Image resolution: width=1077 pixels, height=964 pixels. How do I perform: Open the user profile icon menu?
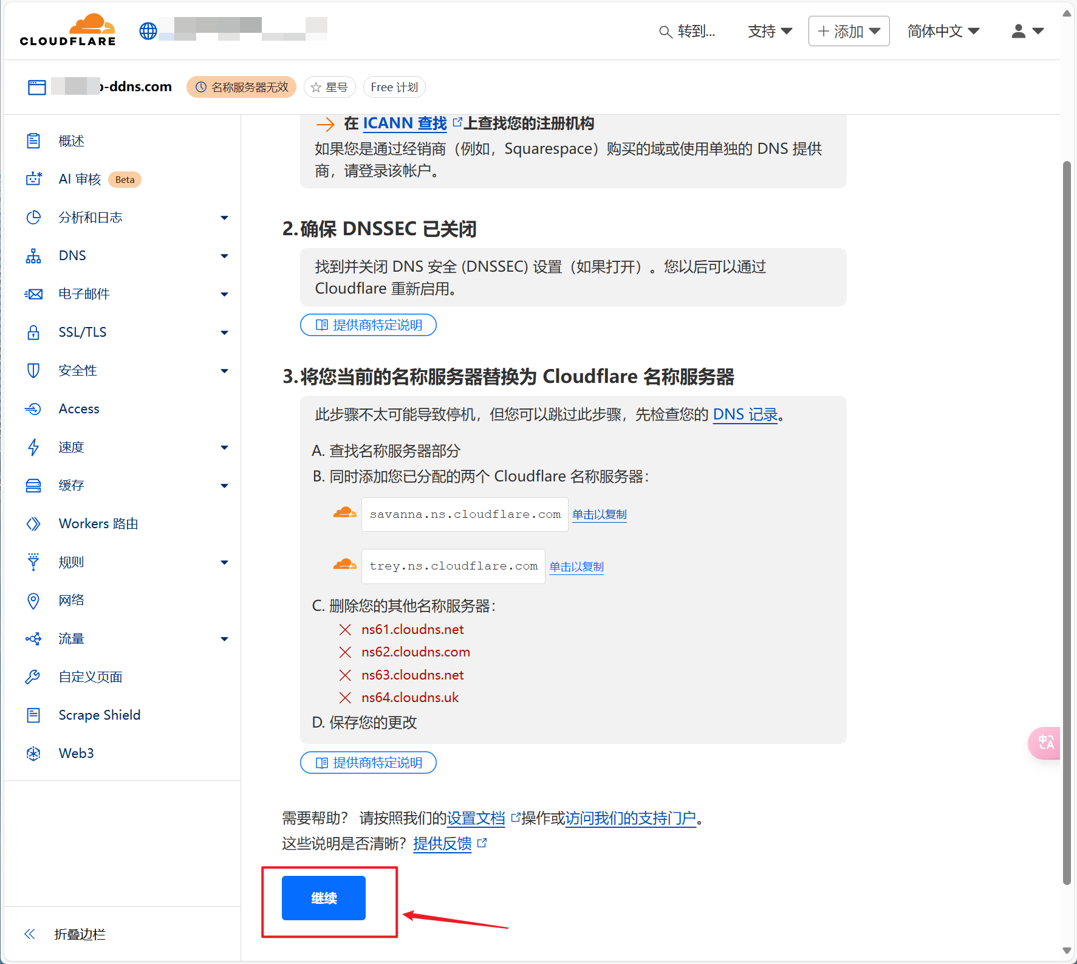(x=1027, y=31)
